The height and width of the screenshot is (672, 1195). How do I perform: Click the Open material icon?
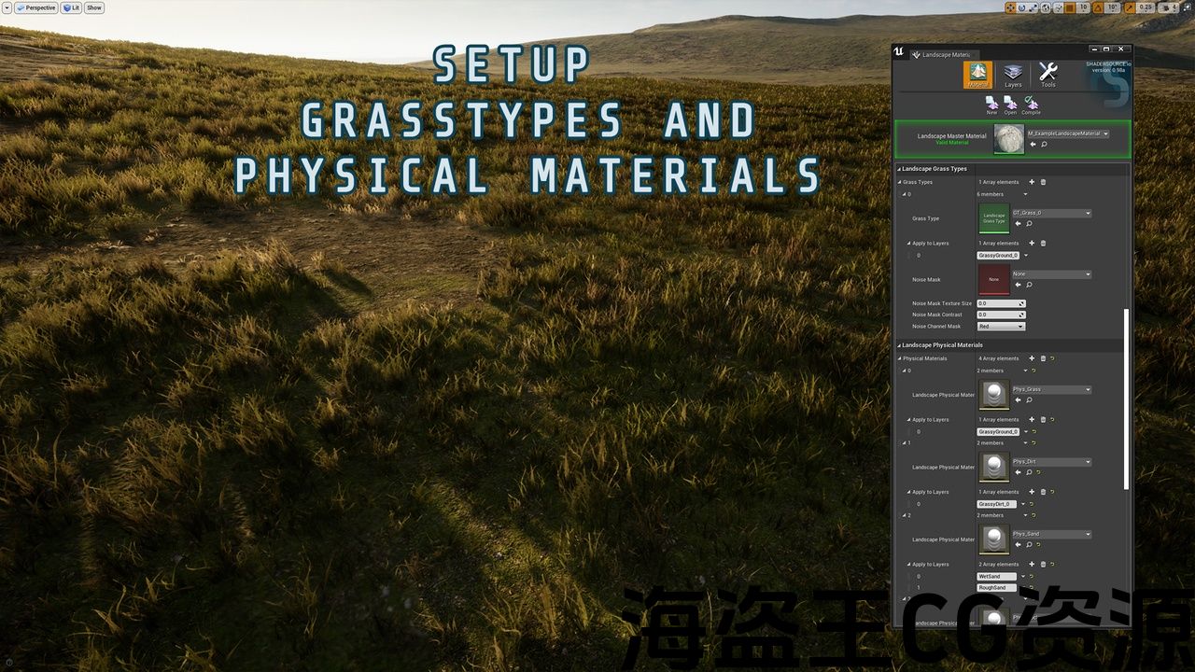[1010, 104]
